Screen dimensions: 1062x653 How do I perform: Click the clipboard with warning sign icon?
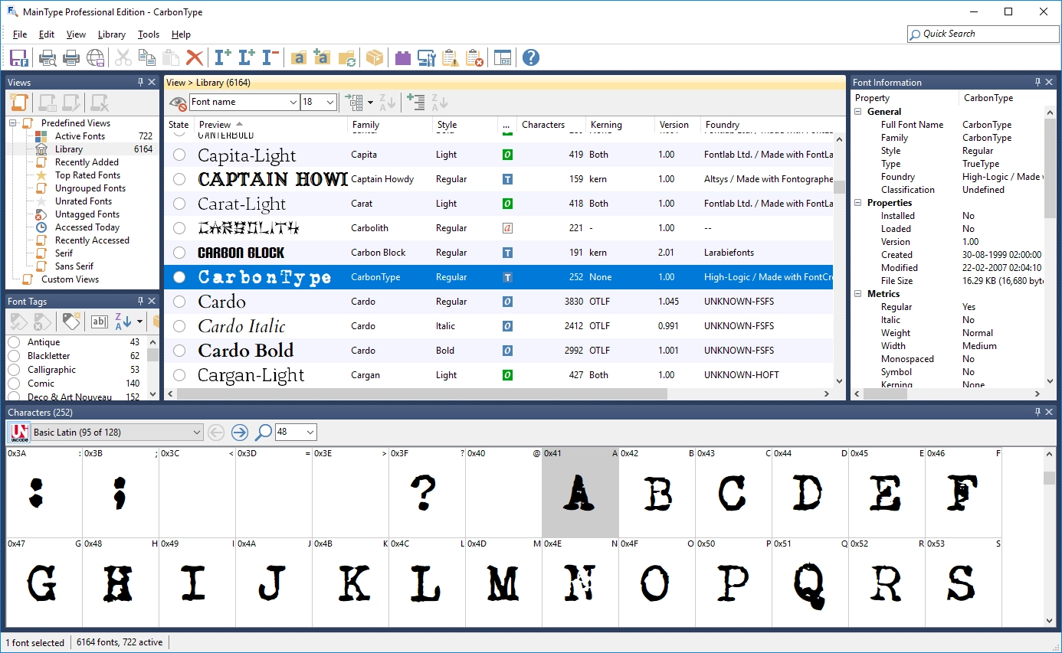451,57
